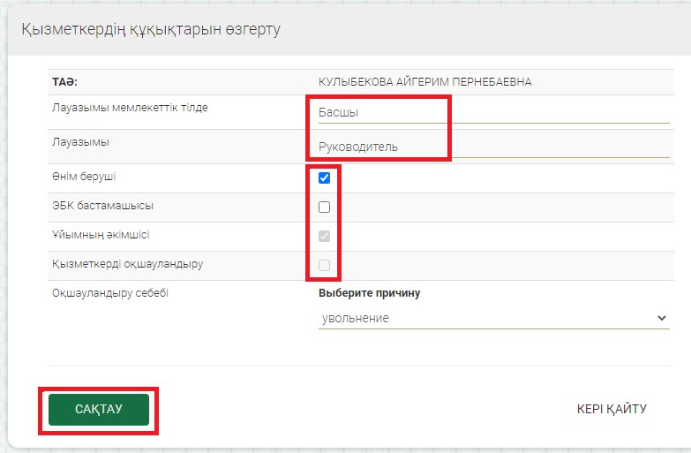This screenshot has height=453, width=691.
Task: Click the Өнім беруші label text
Action: click(x=84, y=176)
